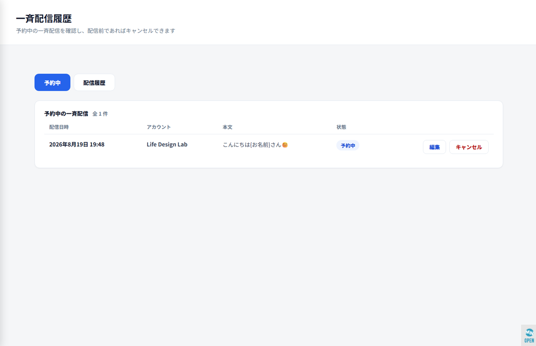Click the page subtitle about cancelling broadcasts
The height and width of the screenshot is (346, 536).
pos(96,31)
